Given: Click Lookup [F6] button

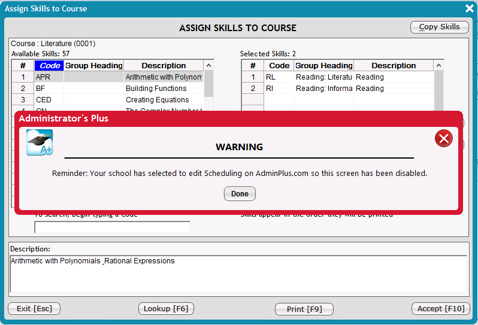Looking at the screenshot, I should (166, 309).
